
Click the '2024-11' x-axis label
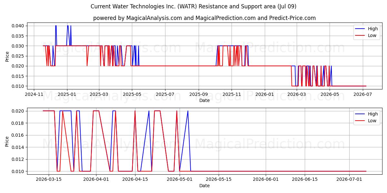(34, 95)
